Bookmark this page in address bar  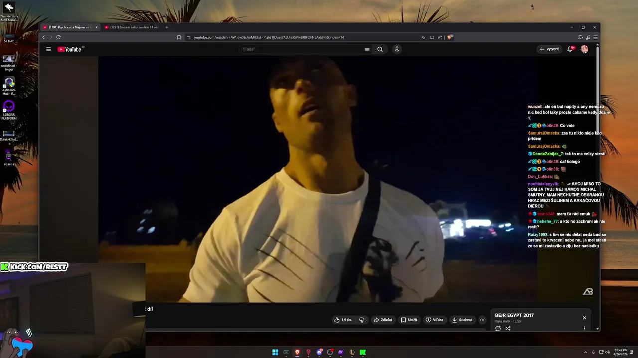click(x=179, y=37)
